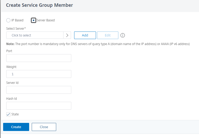Toggle the State checkbox
This screenshot has height=138, width=199.
pyautogui.click(x=8, y=114)
